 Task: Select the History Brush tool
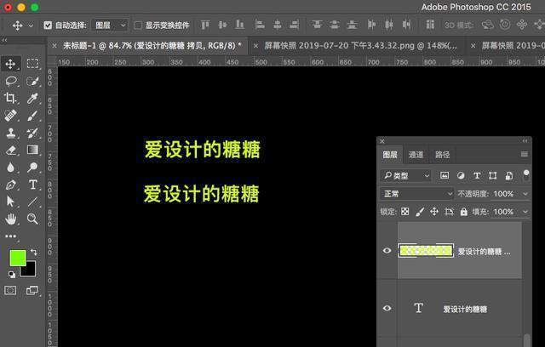pos(32,133)
